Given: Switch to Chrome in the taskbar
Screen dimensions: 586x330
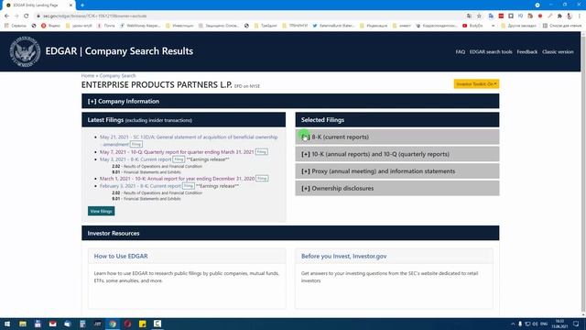Looking at the screenshot, I should (x=113, y=324).
